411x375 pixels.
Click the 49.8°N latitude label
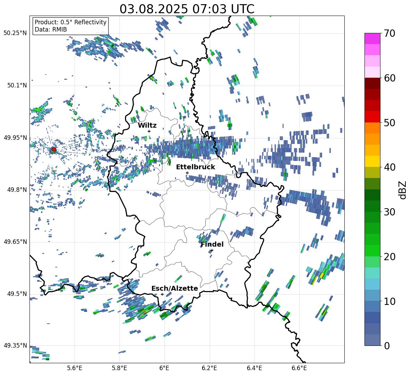point(17,190)
